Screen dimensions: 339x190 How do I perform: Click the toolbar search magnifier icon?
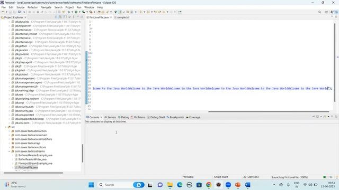point(319,12)
